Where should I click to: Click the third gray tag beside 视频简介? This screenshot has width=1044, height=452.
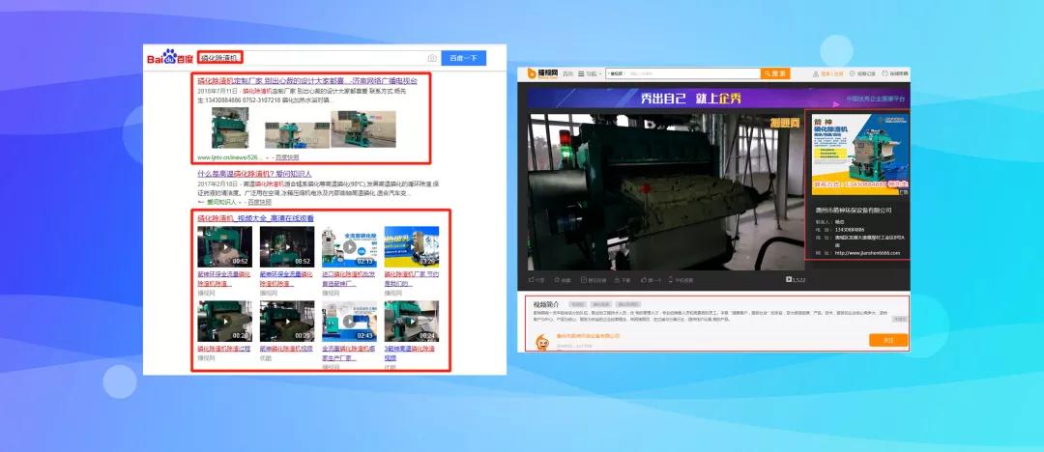tap(627, 304)
